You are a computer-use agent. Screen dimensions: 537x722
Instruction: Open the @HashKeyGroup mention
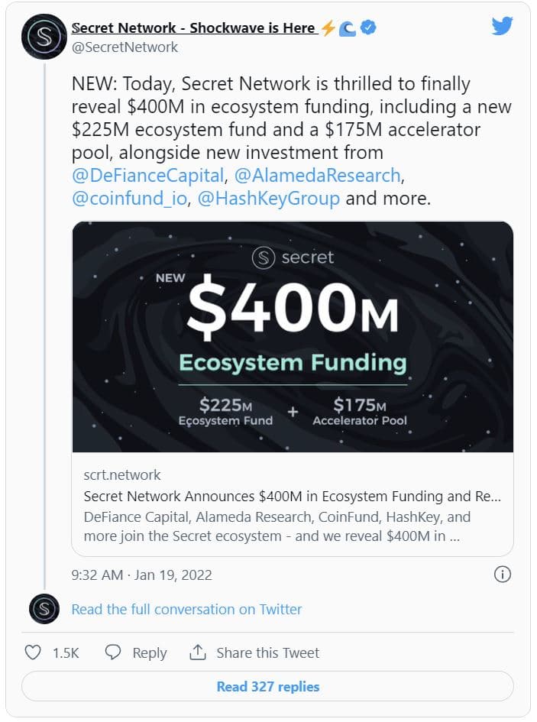[x=269, y=199]
